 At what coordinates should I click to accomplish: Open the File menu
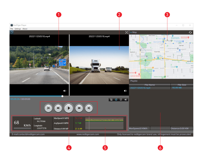pyautogui.click(x=12, y=29)
